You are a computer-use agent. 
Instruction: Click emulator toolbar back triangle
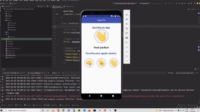(127, 47)
